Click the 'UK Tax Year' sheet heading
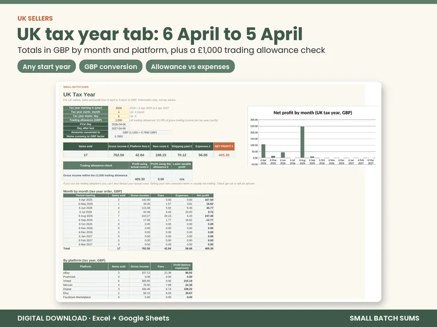The width and height of the screenshot is (437, 327). pos(79,94)
